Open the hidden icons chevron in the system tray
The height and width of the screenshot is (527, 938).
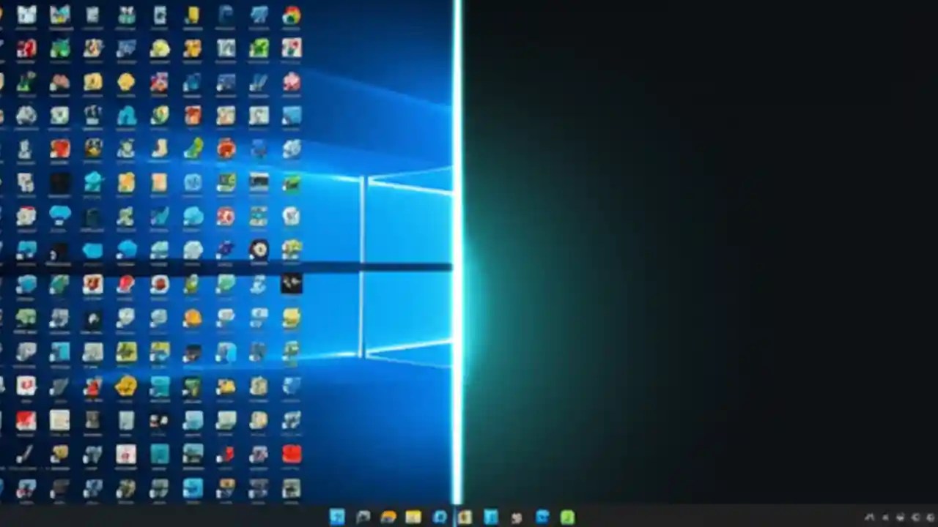868,517
